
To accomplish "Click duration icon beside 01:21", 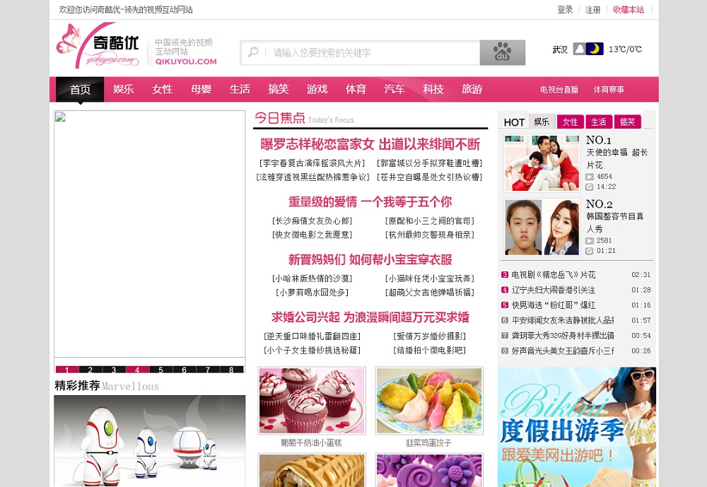I will click(x=590, y=251).
